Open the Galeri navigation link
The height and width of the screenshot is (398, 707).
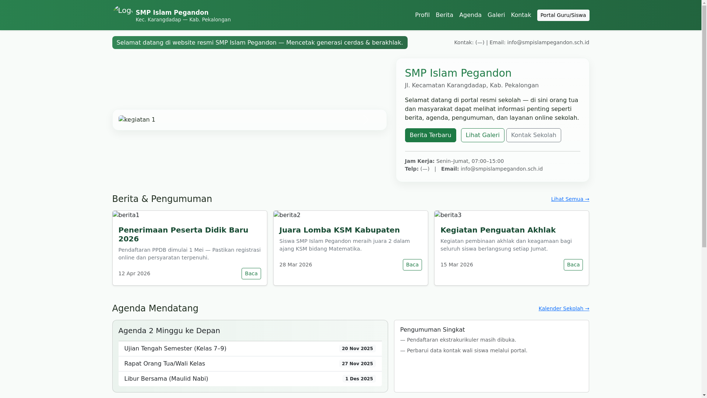coord(496,15)
